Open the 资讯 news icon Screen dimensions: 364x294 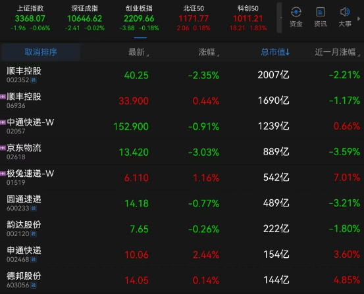pyautogui.click(x=321, y=17)
